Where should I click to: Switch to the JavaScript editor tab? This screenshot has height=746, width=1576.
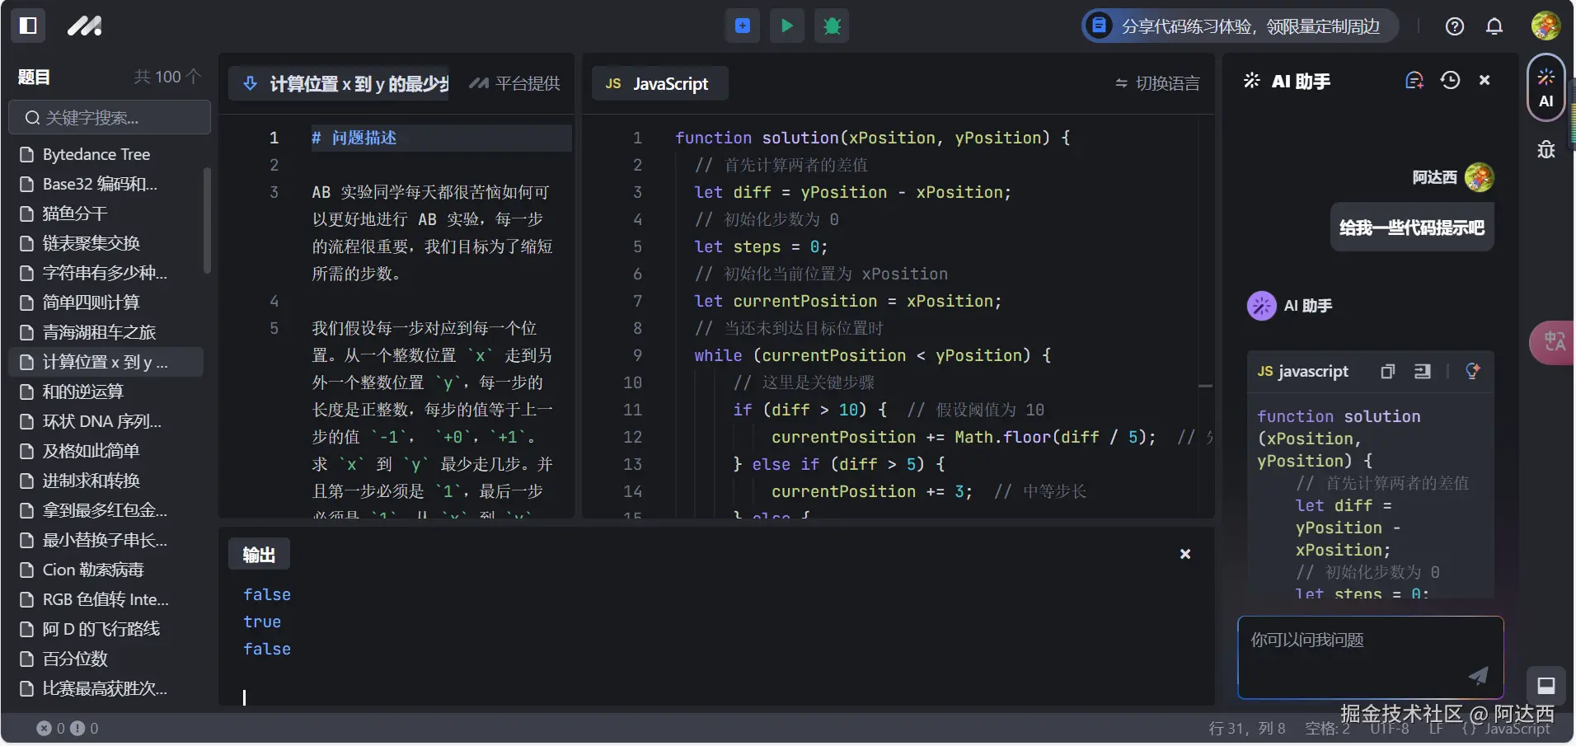659,83
